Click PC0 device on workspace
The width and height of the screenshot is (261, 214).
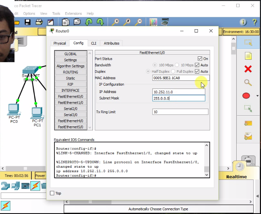click(14, 110)
